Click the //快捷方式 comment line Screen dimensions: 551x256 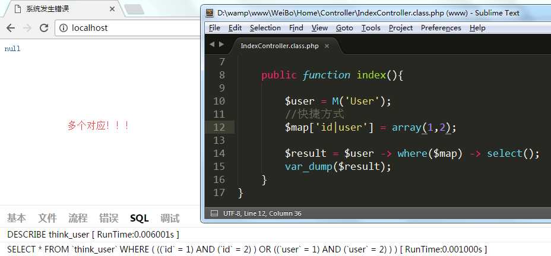tap(315, 114)
